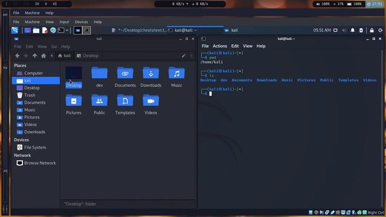The height and width of the screenshot is (217, 386).
Task: Select kali in Places sidebar
Action: coord(36,80)
